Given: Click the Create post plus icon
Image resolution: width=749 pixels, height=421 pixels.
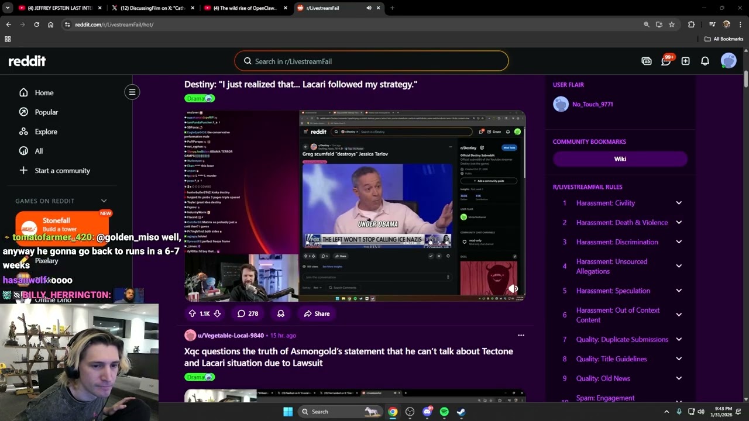Looking at the screenshot, I should (x=685, y=61).
